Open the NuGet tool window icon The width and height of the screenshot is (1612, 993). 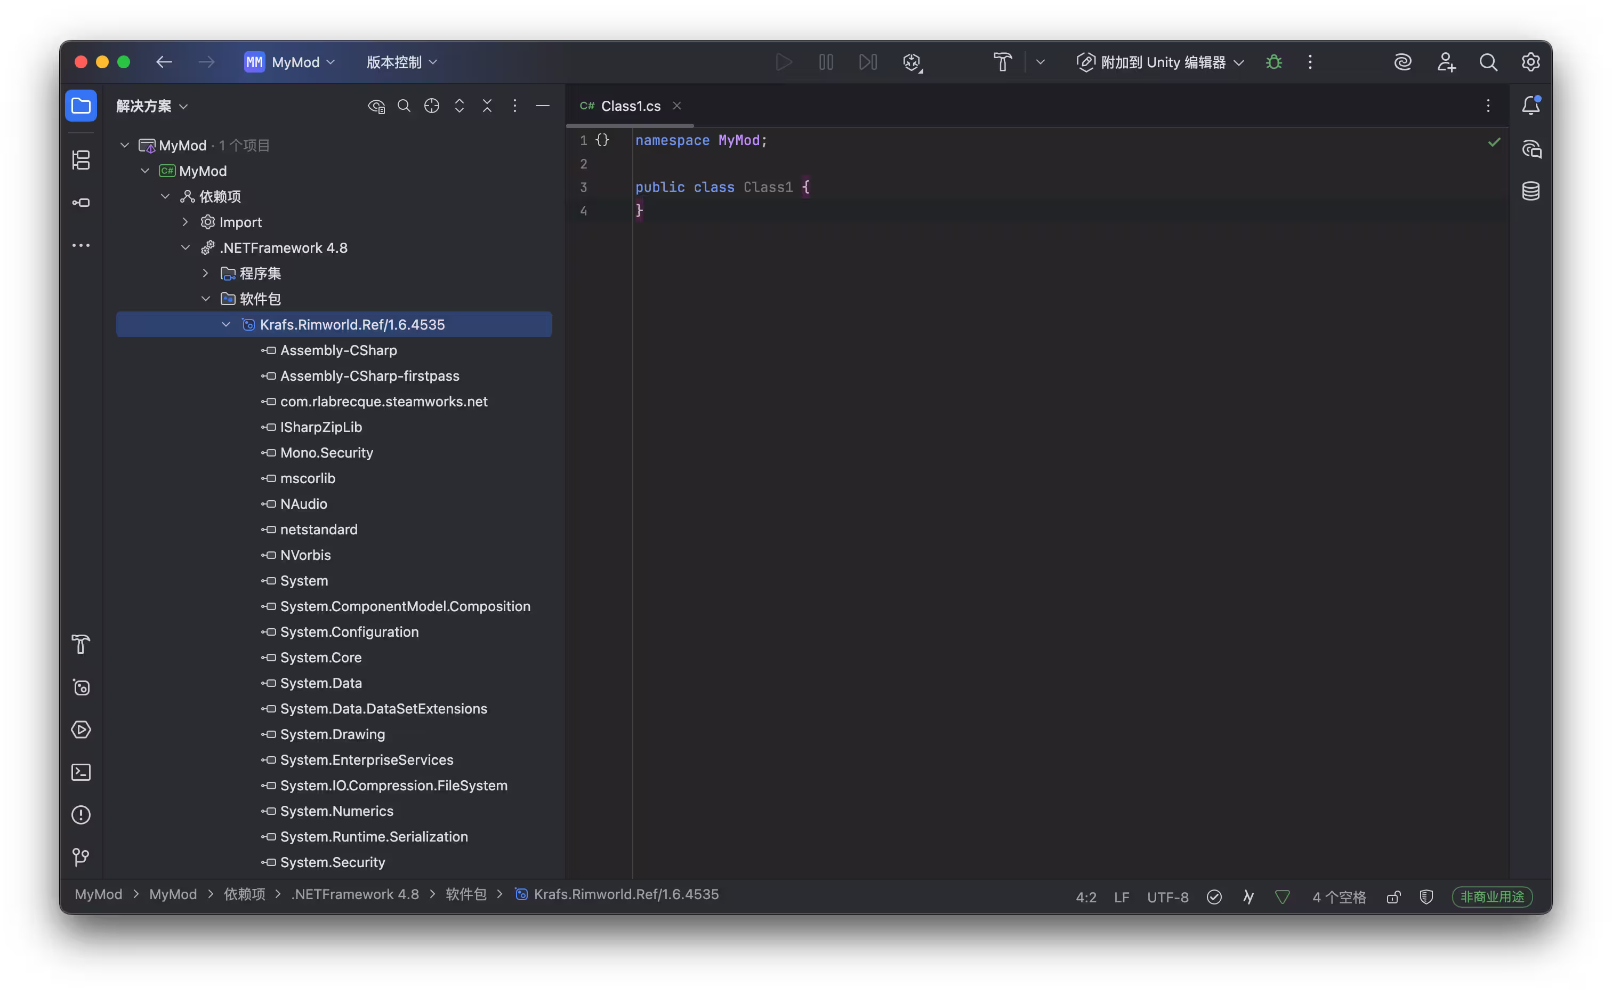click(80, 687)
